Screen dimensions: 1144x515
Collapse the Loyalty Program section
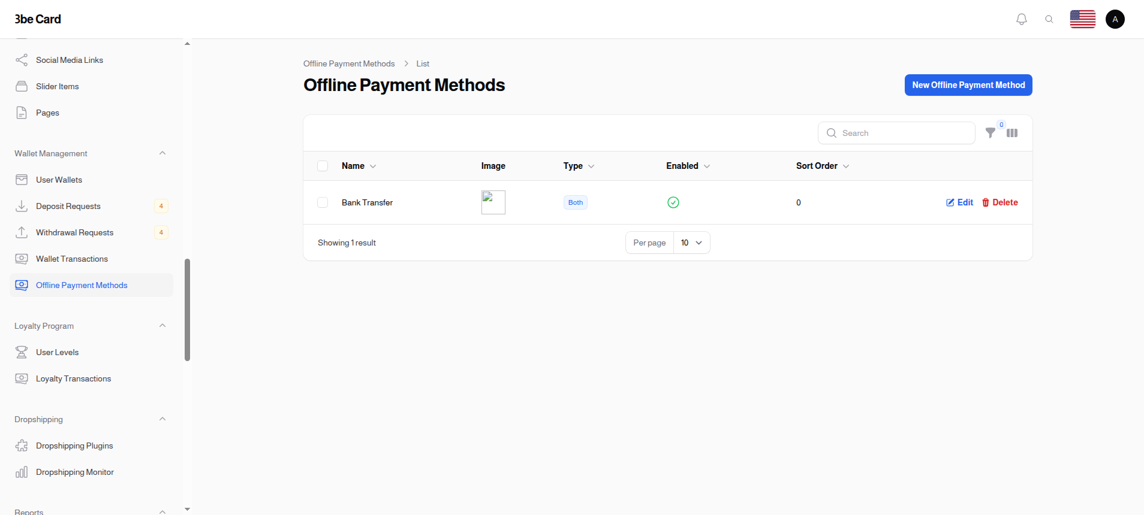click(x=162, y=326)
